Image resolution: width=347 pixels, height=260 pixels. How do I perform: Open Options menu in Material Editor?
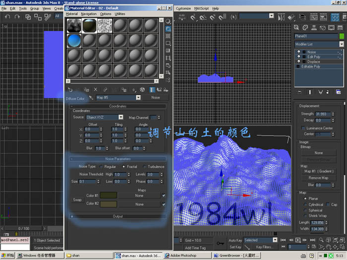(x=106, y=14)
